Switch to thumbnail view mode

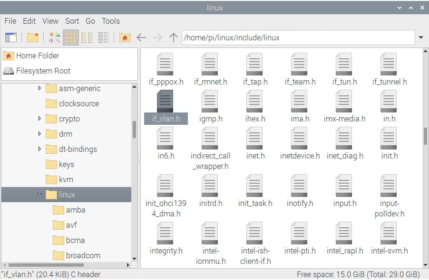click(54, 37)
